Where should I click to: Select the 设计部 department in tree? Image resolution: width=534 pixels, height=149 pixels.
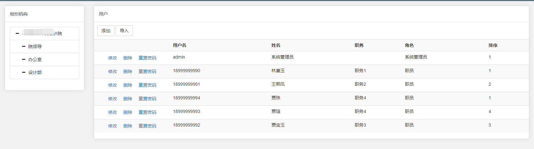(35, 72)
